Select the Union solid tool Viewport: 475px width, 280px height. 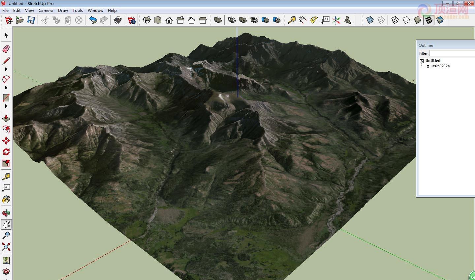(243, 20)
